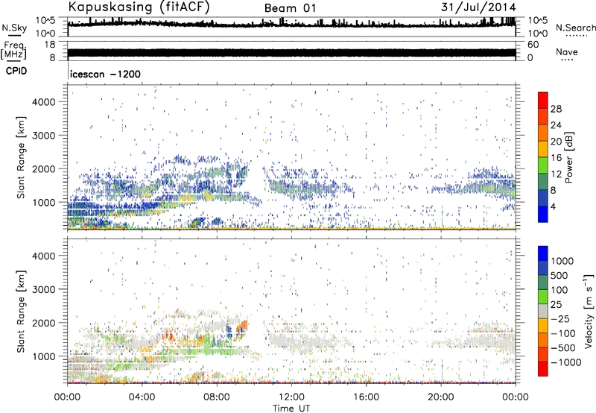Click the "12:00" time axis tick label
Viewport: 596px width, 413px height.
(x=291, y=397)
